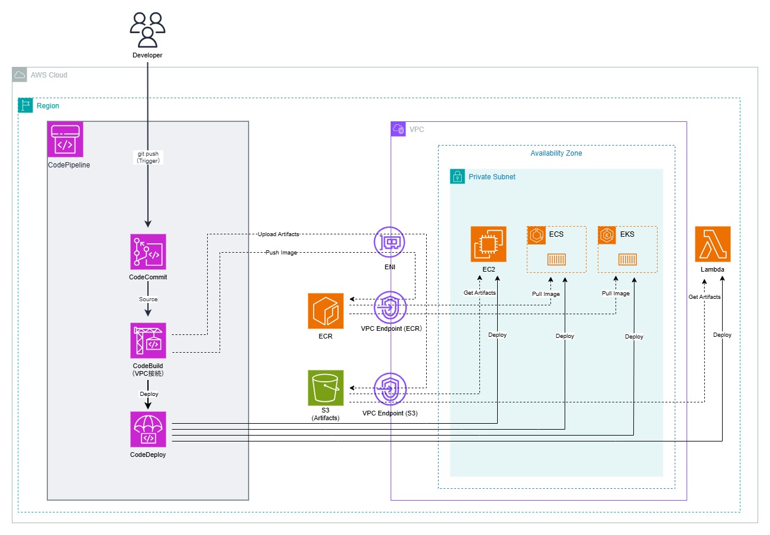Click the CodeCommit icon
This screenshot has height=535, width=770.
(x=148, y=252)
